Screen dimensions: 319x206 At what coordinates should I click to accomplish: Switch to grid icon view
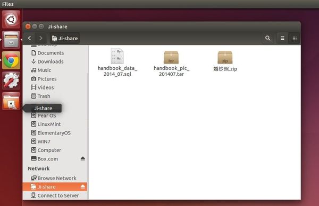(295, 38)
